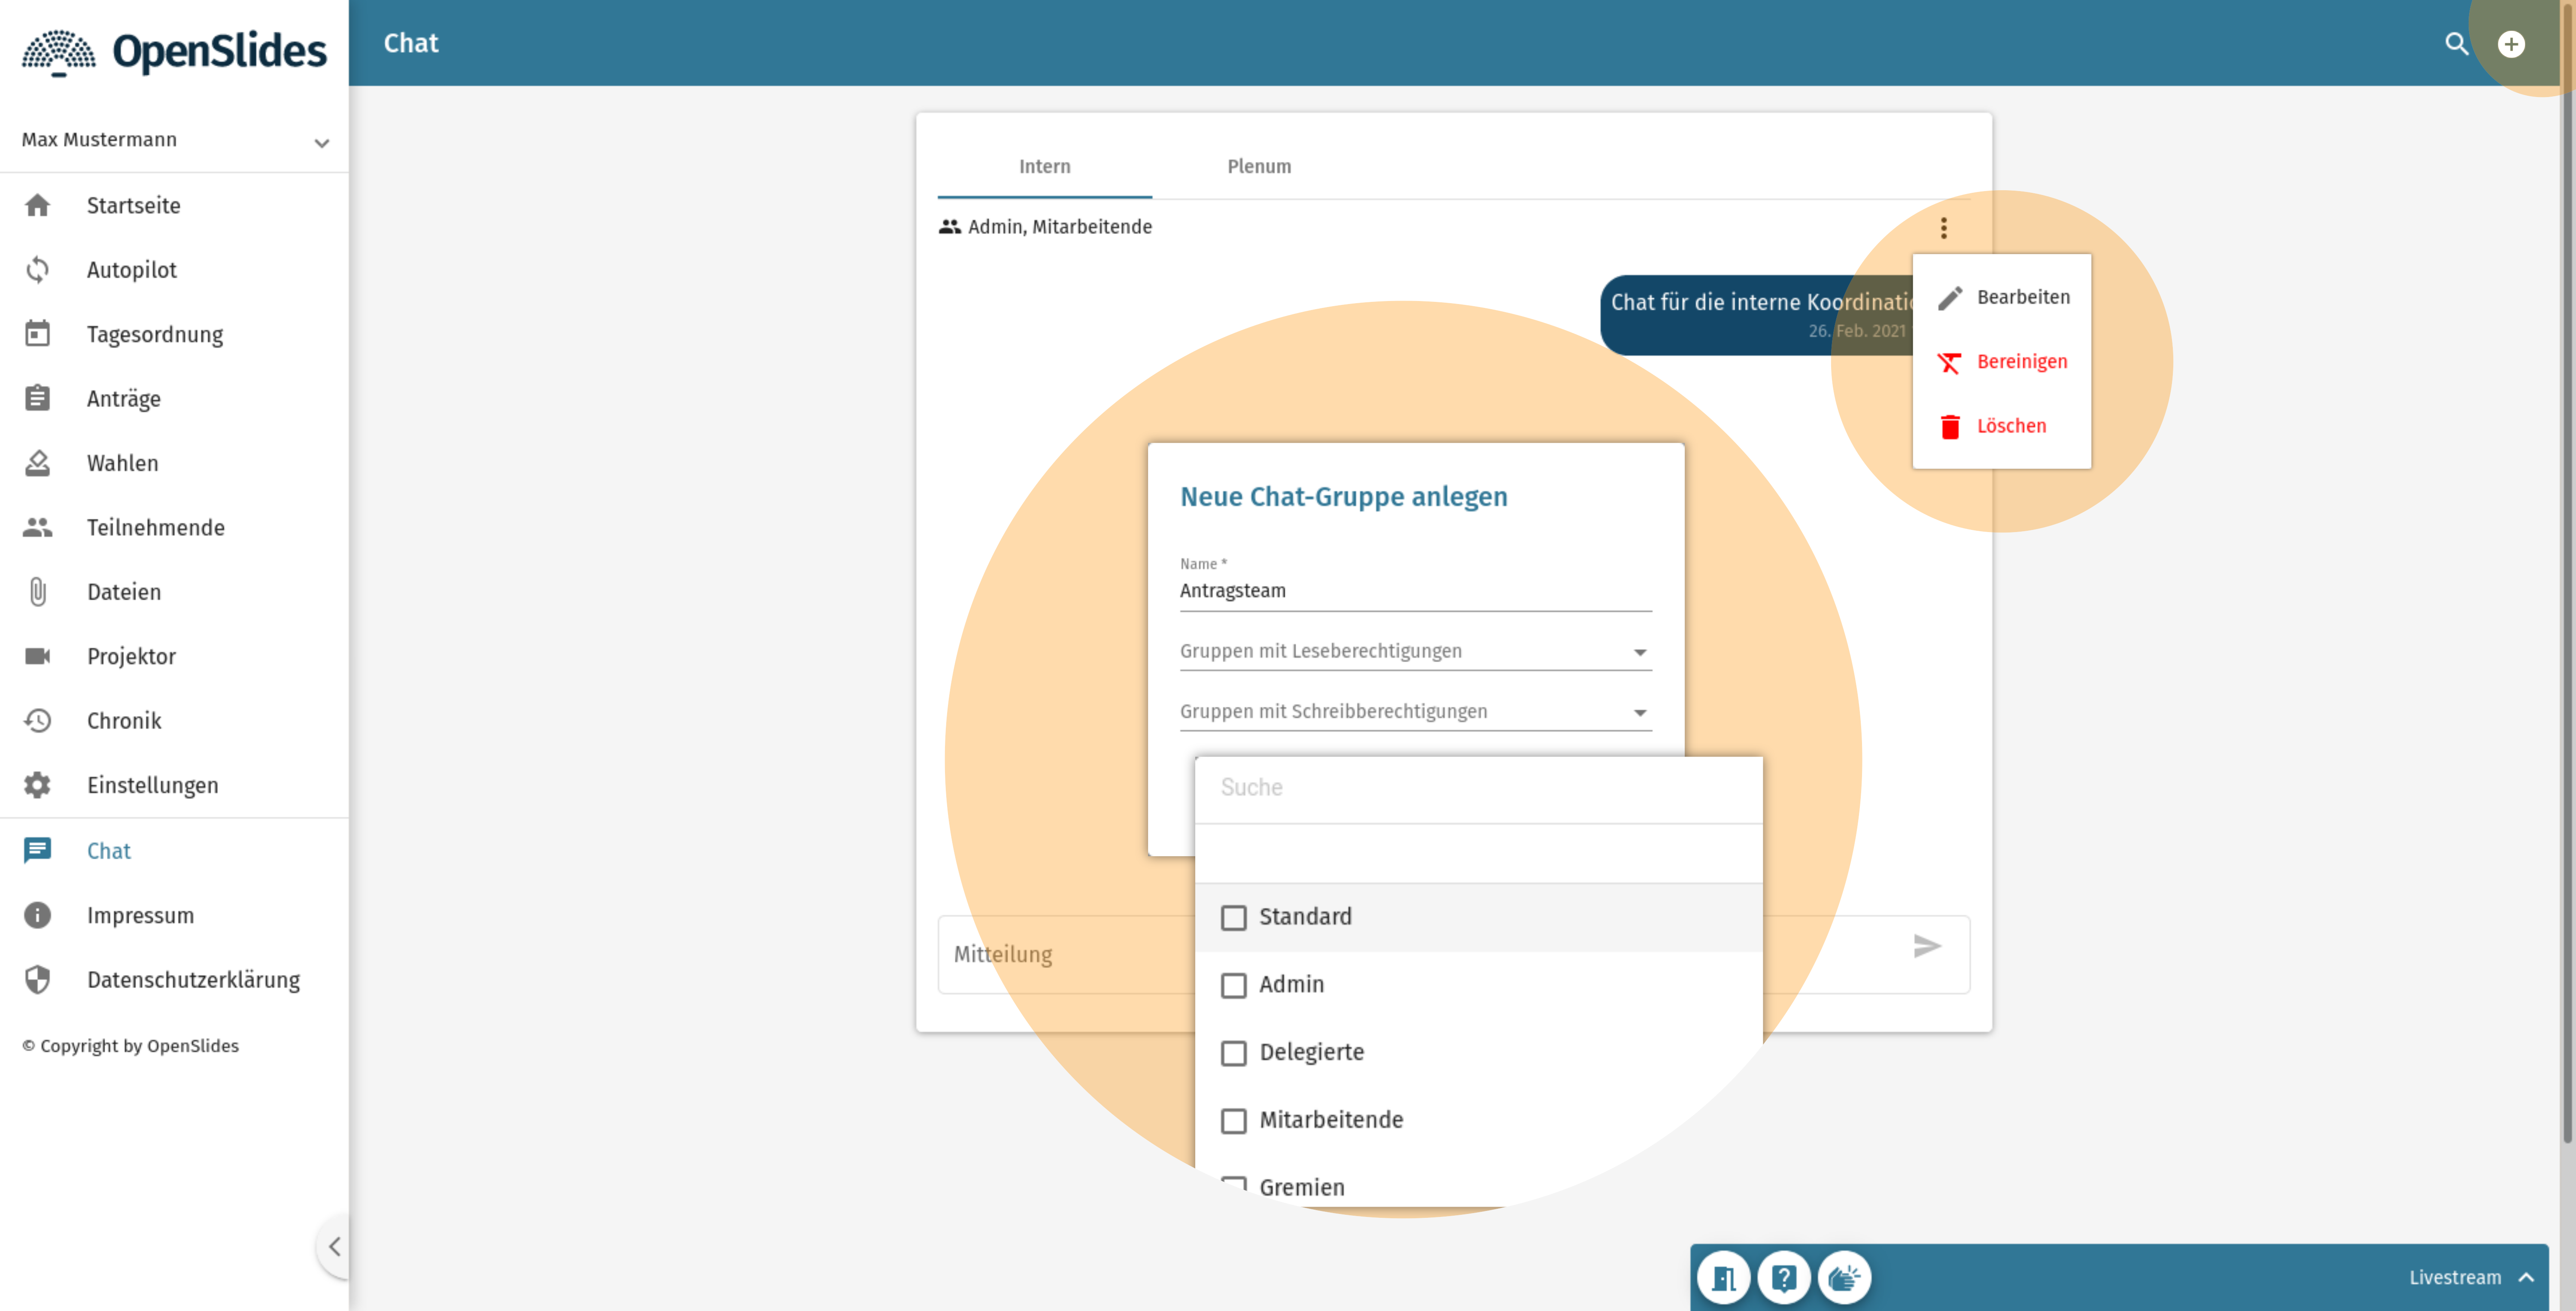Click the 'Admin, Mitarbeitende' group label
This screenshot has height=1311, width=2576.
(1059, 227)
